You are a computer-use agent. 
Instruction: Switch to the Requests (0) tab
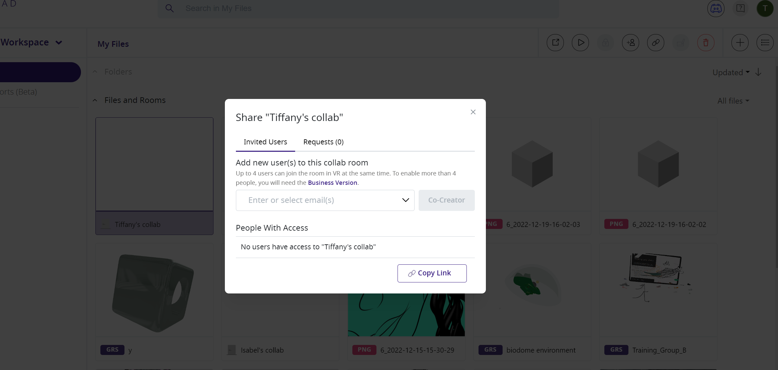[324, 142]
